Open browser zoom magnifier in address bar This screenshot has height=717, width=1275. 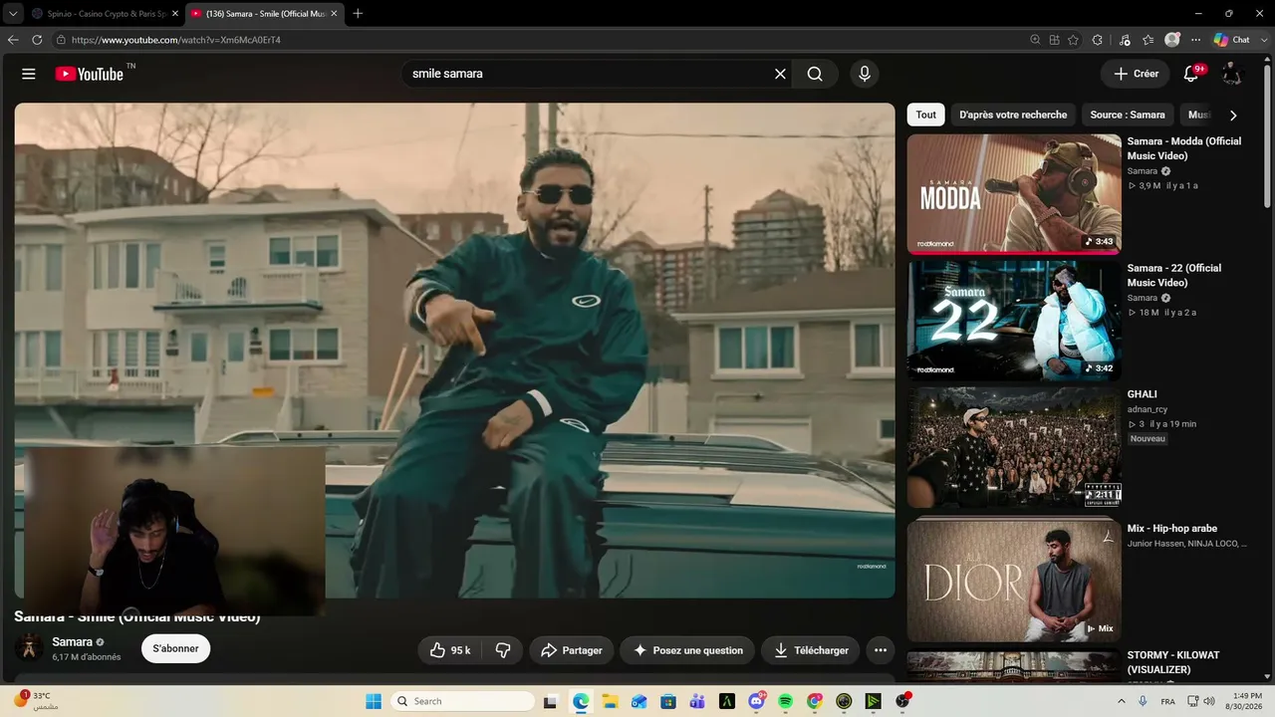(x=1036, y=40)
